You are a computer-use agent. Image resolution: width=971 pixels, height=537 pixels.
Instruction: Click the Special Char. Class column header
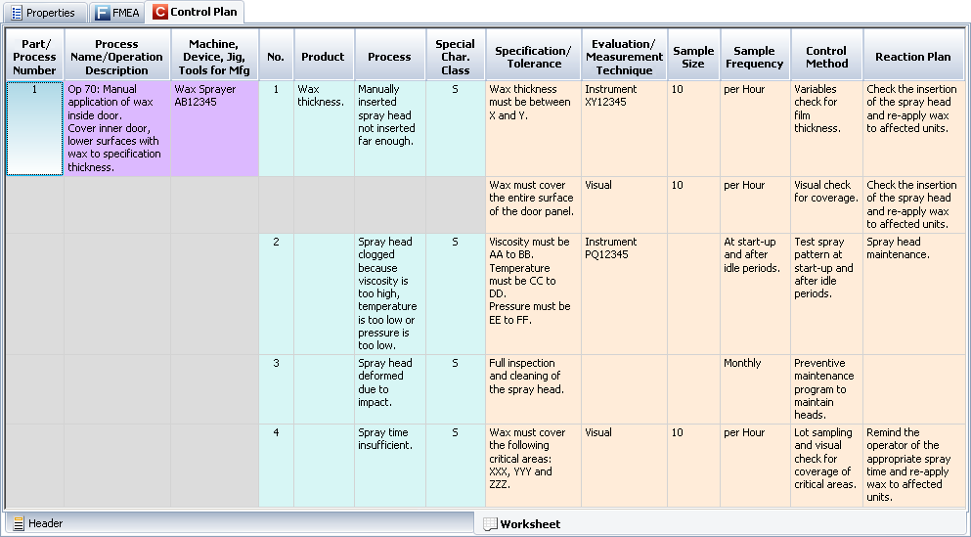click(x=455, y=57)
